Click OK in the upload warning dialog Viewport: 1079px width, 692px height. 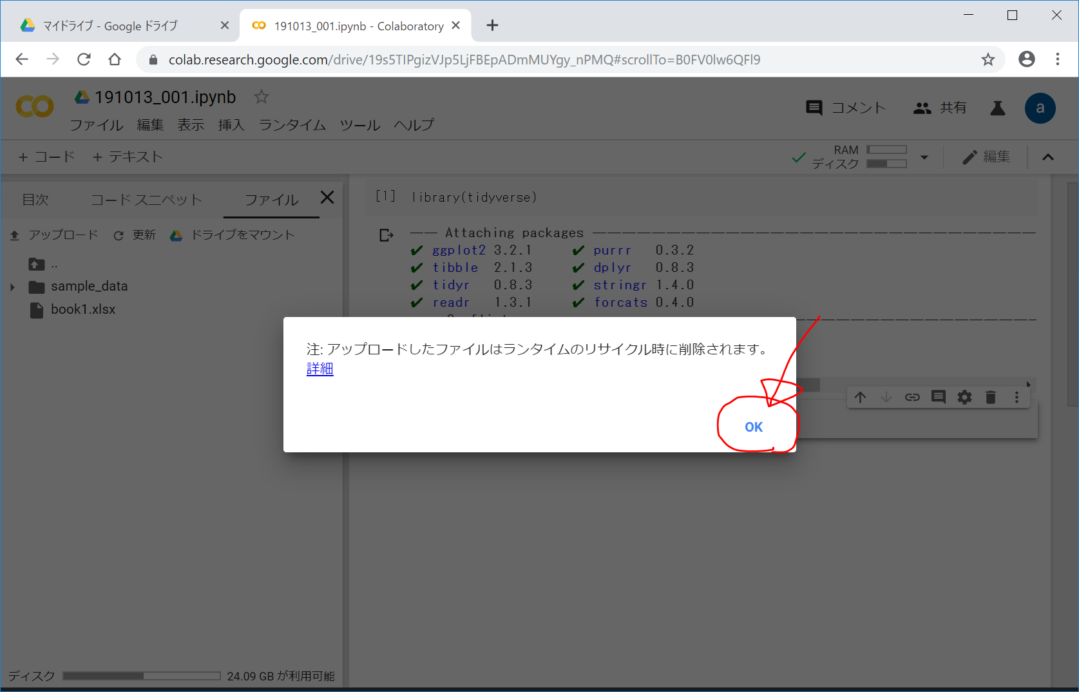(x=753, y=427)
